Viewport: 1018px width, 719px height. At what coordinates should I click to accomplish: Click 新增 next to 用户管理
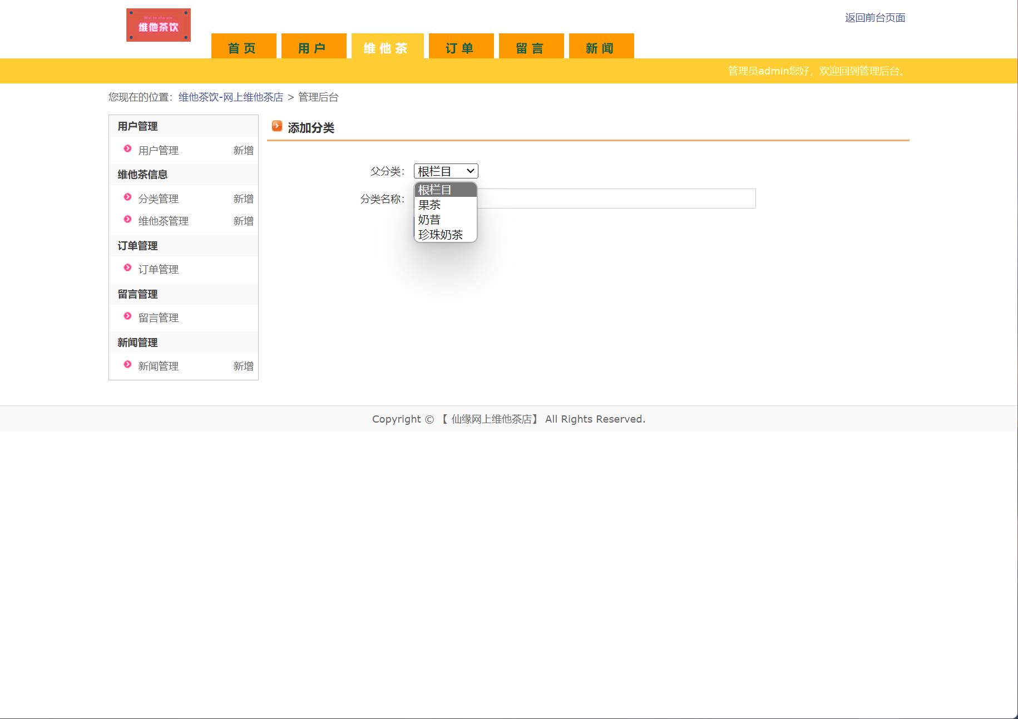244,150
